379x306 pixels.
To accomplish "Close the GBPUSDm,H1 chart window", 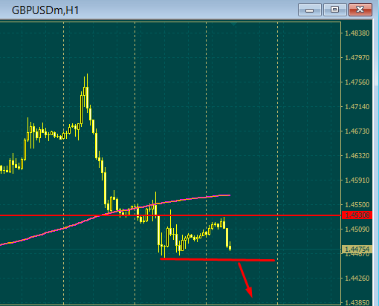I will (x=360, y=10).
